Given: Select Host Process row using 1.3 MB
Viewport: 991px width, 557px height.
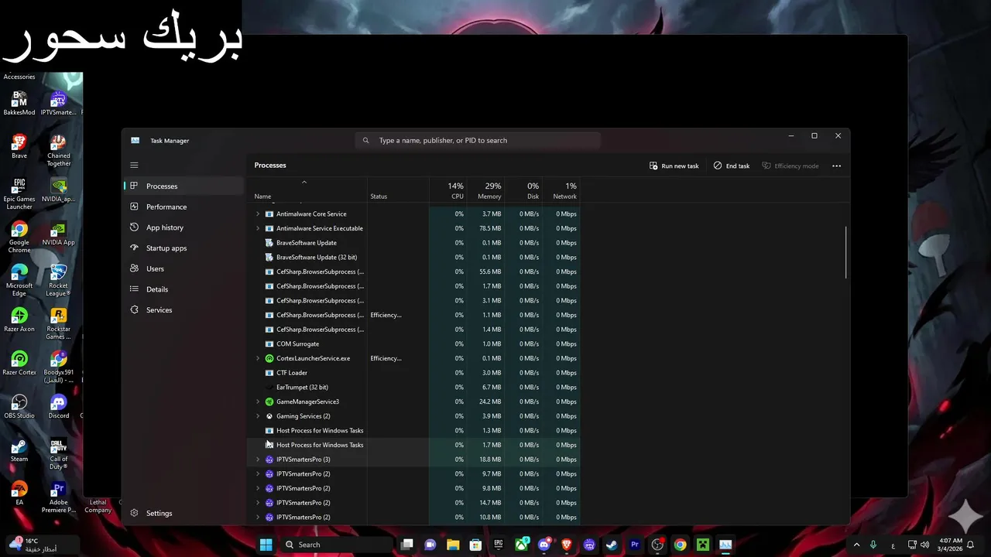Looking at the screenshot, I should 414,430.
